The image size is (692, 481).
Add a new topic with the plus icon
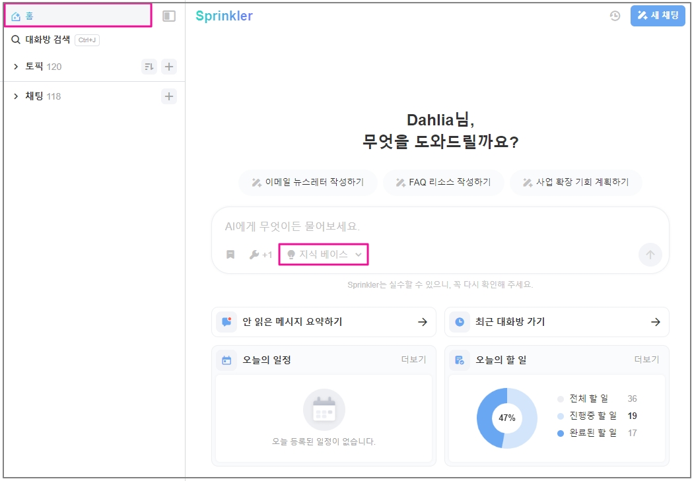click(169, 67)
